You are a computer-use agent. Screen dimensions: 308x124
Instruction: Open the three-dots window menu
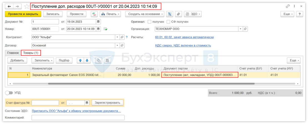(295, 6)
